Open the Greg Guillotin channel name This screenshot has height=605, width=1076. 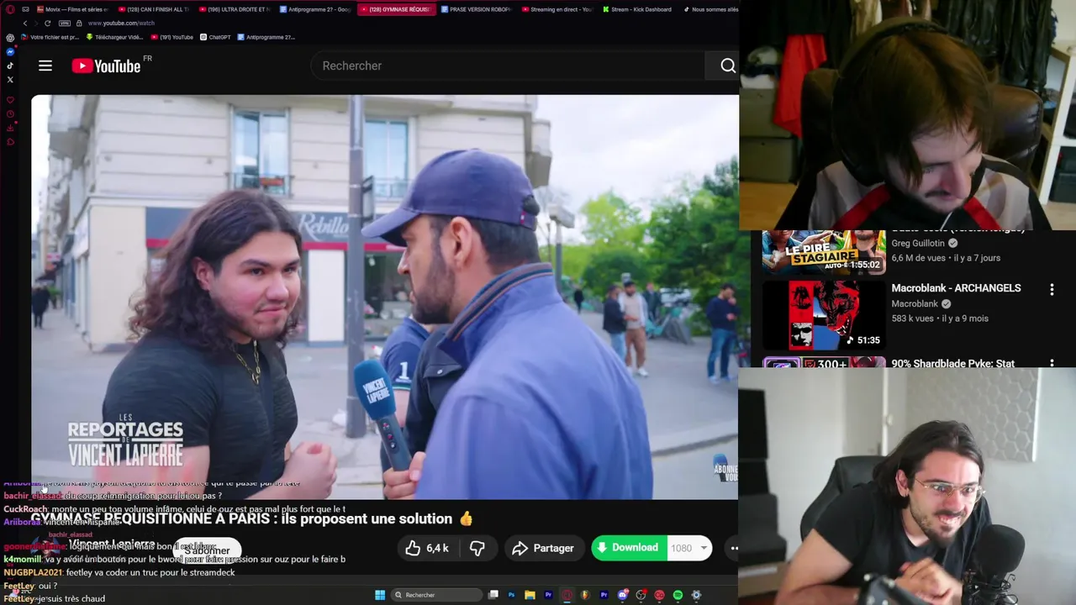coord(918,243)
